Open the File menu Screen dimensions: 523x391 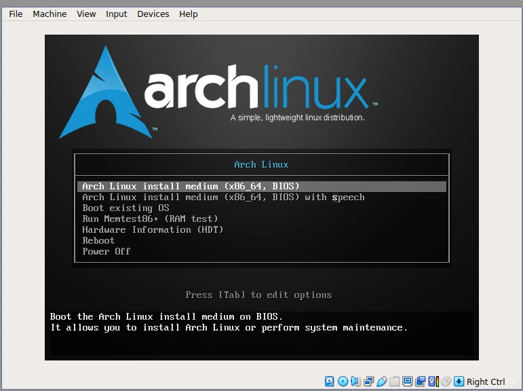16,14
